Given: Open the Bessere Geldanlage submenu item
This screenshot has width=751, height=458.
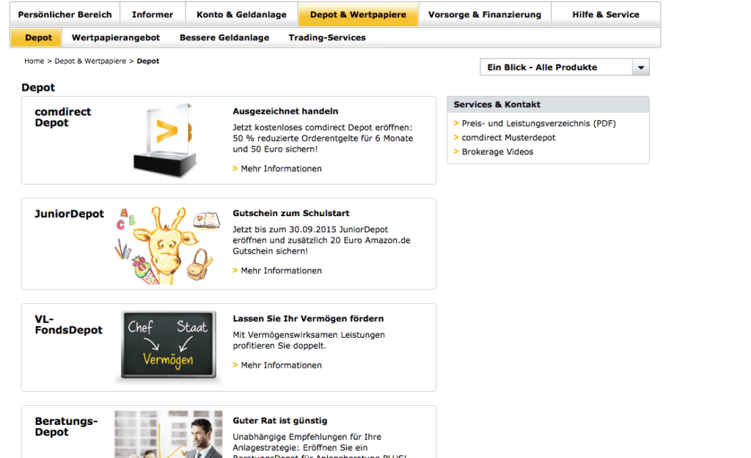Looking at the screenshot, I should [224, 37].
